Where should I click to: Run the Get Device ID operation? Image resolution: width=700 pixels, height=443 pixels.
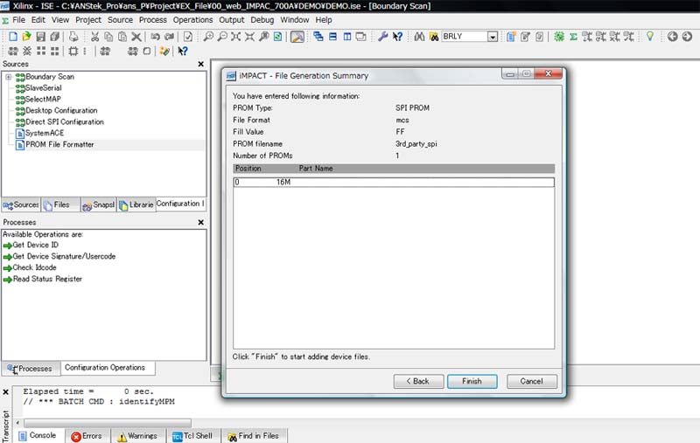tap(35, 246)
